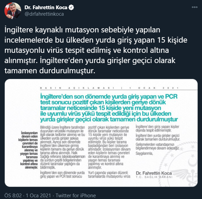Open the @drfahrettinkoca handle link
This screenshot has width=202, height=199.
44,14
